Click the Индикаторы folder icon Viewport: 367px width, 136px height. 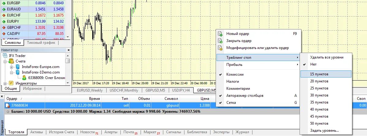click(11, 83)
